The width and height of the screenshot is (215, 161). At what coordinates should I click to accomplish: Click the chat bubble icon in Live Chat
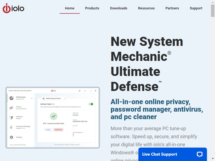coord(199,154)
